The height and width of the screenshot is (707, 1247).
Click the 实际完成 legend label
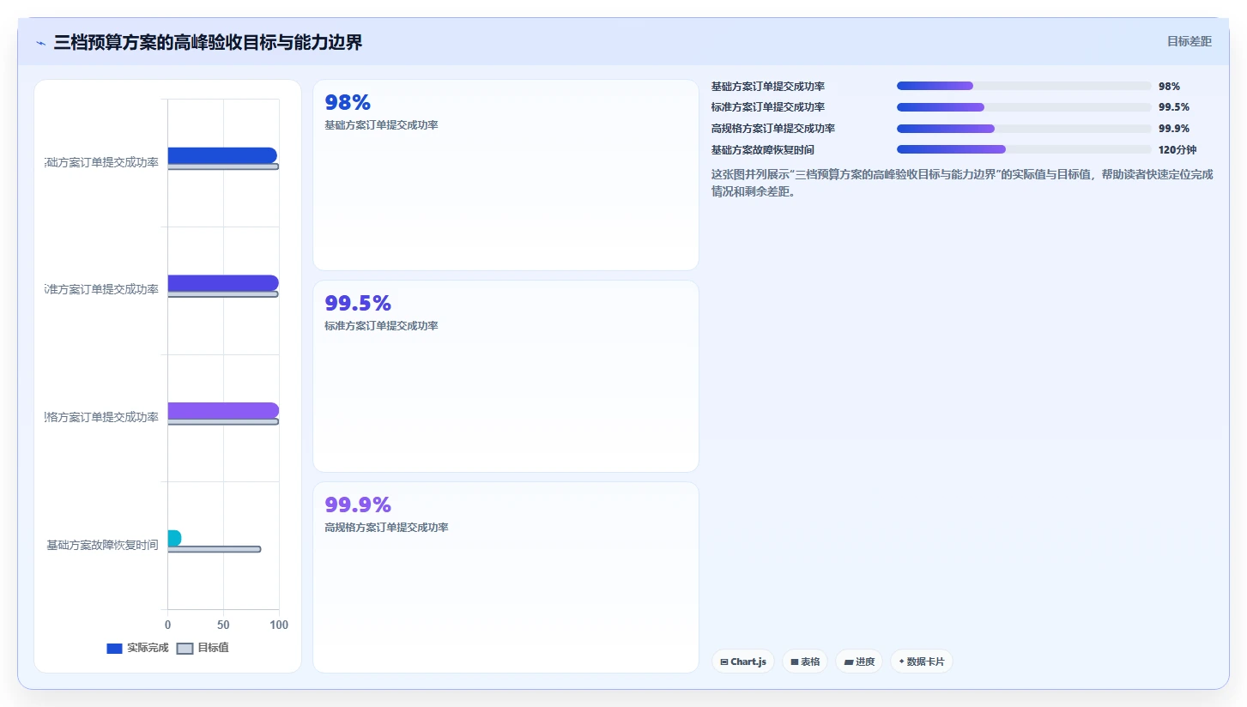(148, 648)
